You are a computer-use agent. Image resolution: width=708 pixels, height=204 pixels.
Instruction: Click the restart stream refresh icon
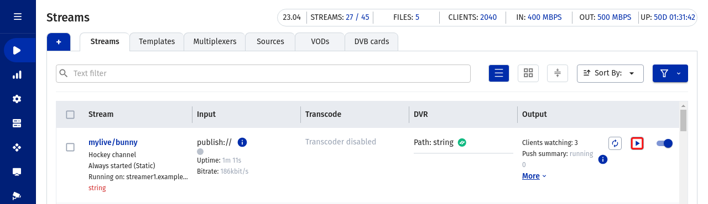coord(615,143)
